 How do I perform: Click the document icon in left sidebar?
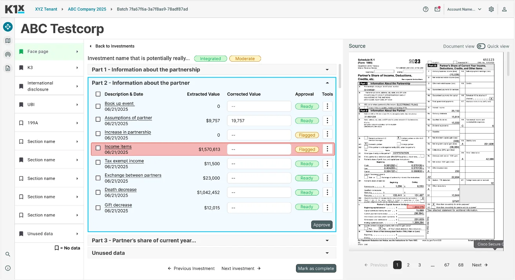tap(8, 68)
